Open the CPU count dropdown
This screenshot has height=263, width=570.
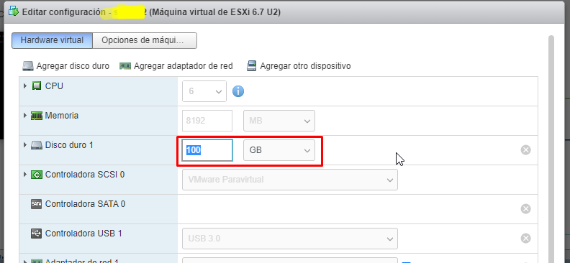[x=204, y=91]
